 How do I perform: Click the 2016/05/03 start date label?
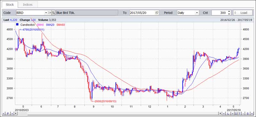pos(21,110)
